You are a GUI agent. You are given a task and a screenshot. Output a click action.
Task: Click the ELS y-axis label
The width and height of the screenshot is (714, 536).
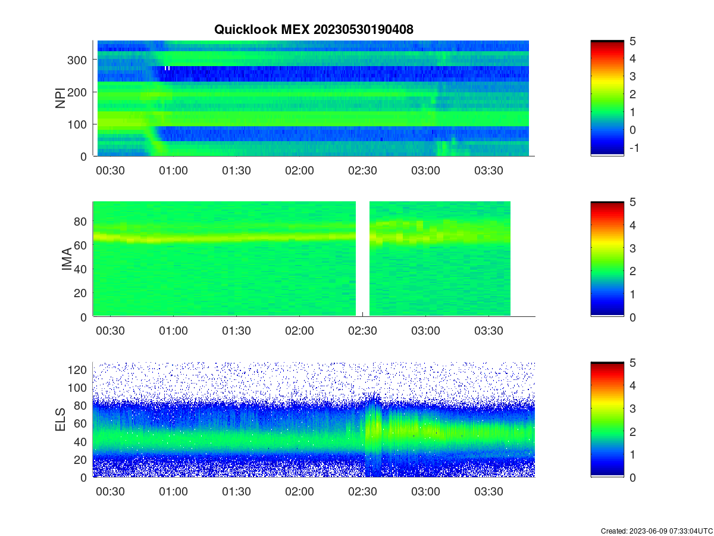(x=61, y=420)
